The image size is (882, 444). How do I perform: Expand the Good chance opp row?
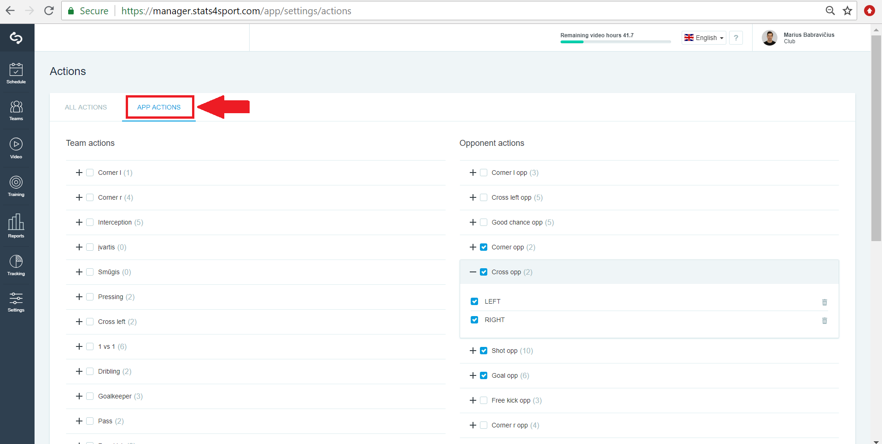[x=473, y=222]
